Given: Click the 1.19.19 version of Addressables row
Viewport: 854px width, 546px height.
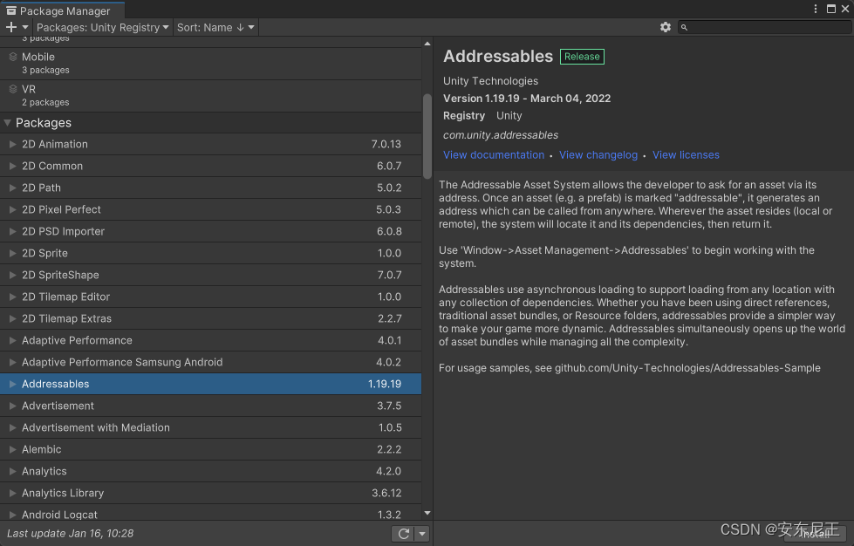Looking at the screenshot, I should pos(385,384).
